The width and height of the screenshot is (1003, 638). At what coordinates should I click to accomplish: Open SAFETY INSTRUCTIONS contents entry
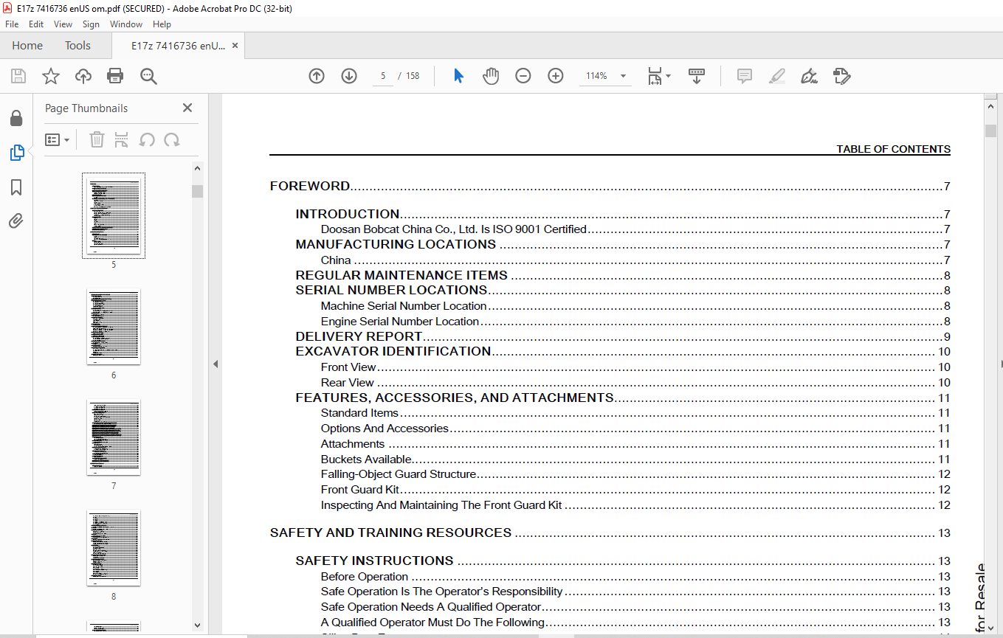point(623,561)
